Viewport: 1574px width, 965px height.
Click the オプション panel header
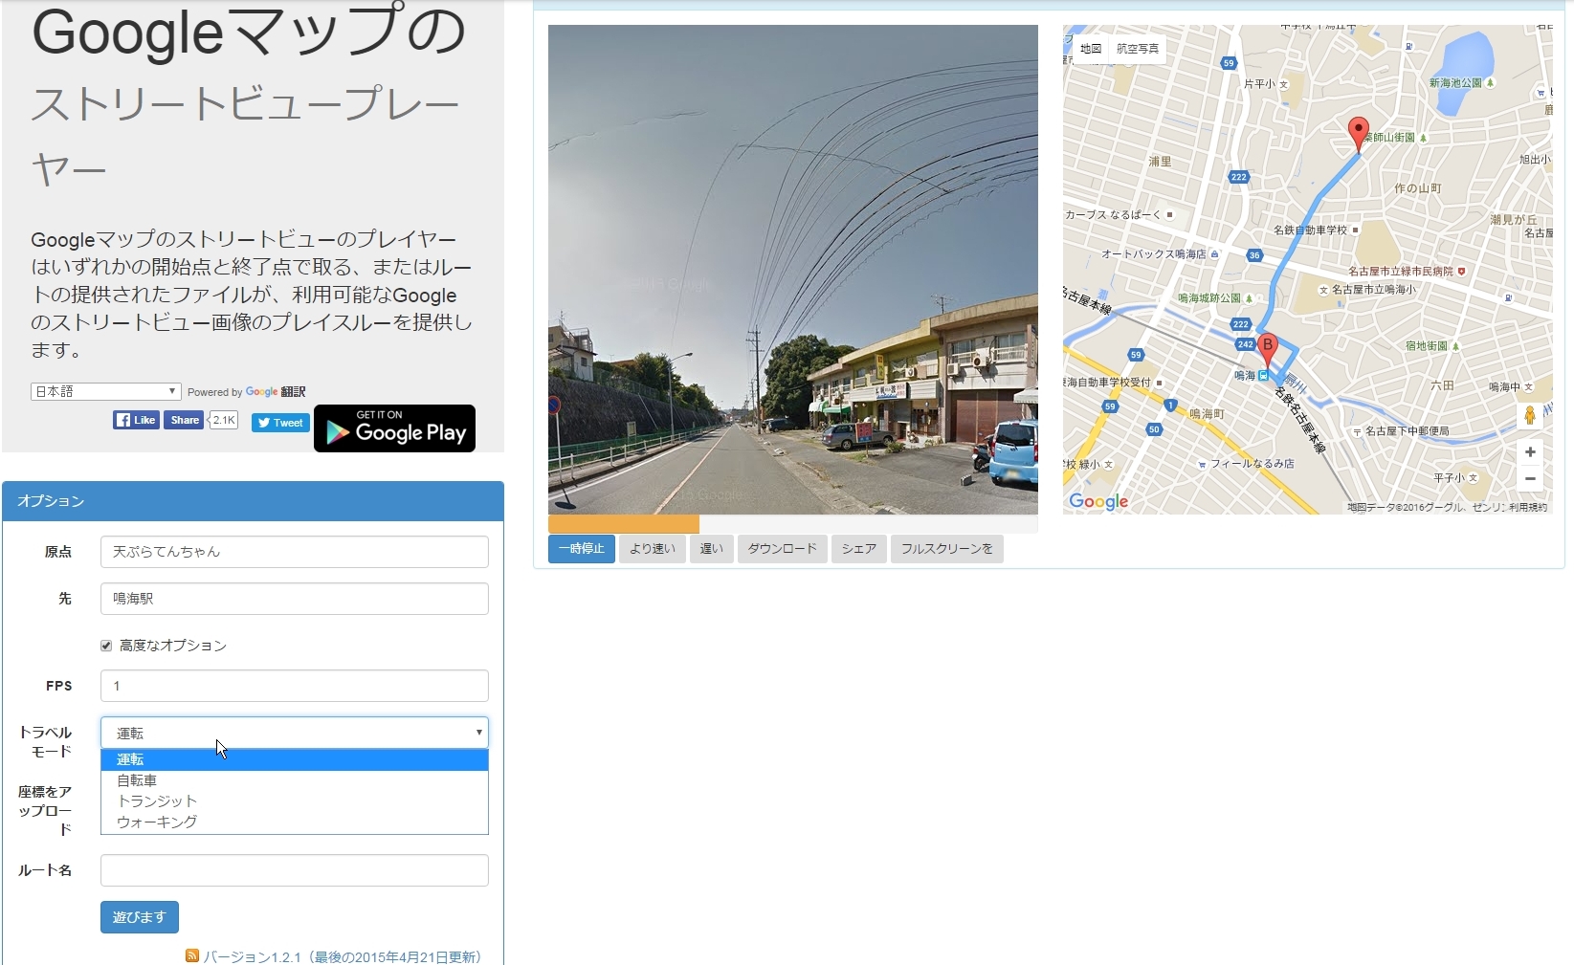254,501
